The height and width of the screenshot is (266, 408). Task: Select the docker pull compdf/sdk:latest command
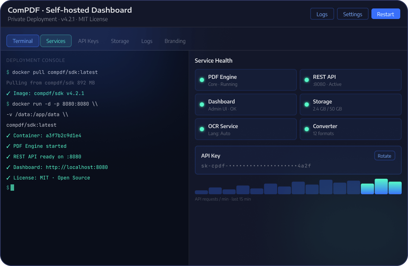(55, 72)
